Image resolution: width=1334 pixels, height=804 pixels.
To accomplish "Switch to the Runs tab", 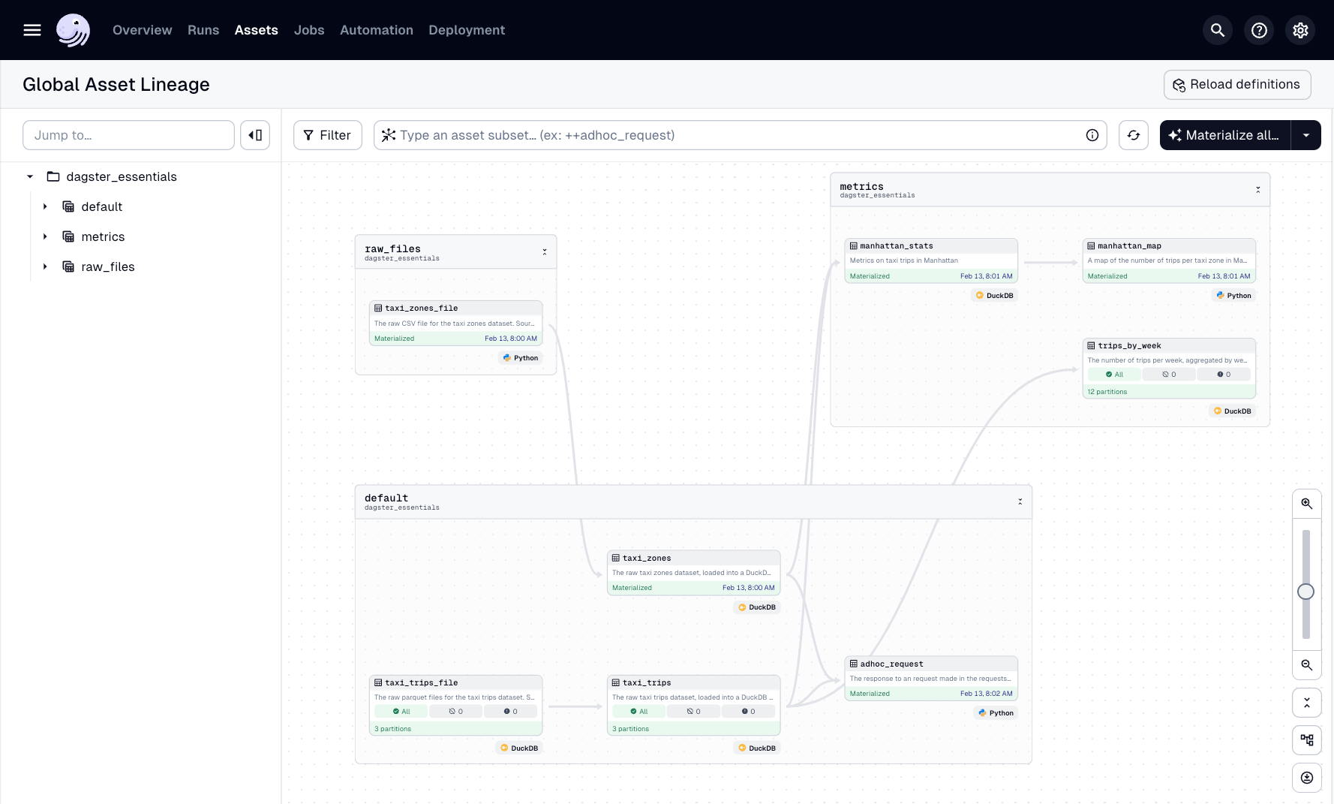I will (x=203, y=30).
